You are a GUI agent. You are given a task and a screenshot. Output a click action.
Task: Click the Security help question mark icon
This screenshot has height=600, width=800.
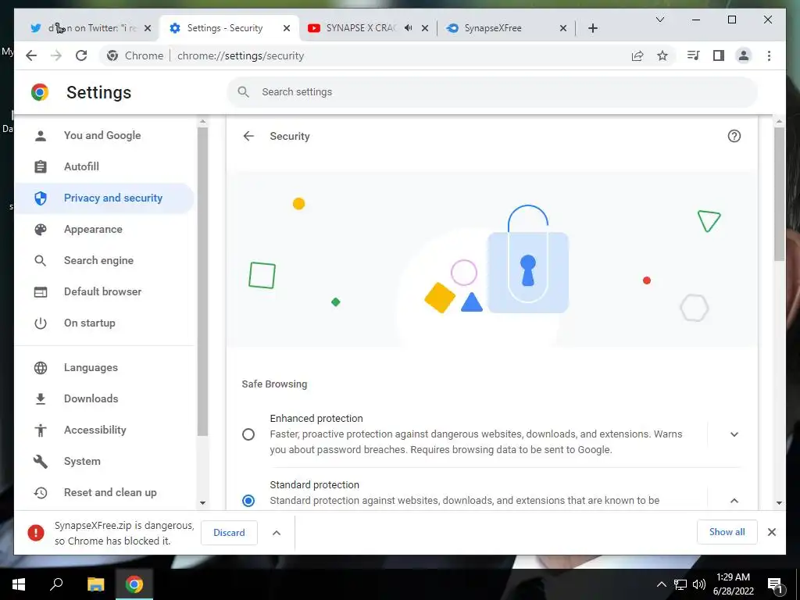click(x=734, y=136)
